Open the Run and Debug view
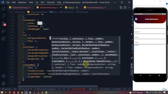The height and width of the screenshot is (94, 168). pos(3,31)
